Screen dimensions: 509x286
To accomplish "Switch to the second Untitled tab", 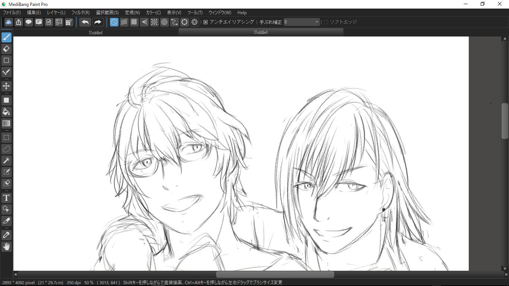I will pyautogui.click(x=261, y=32).
